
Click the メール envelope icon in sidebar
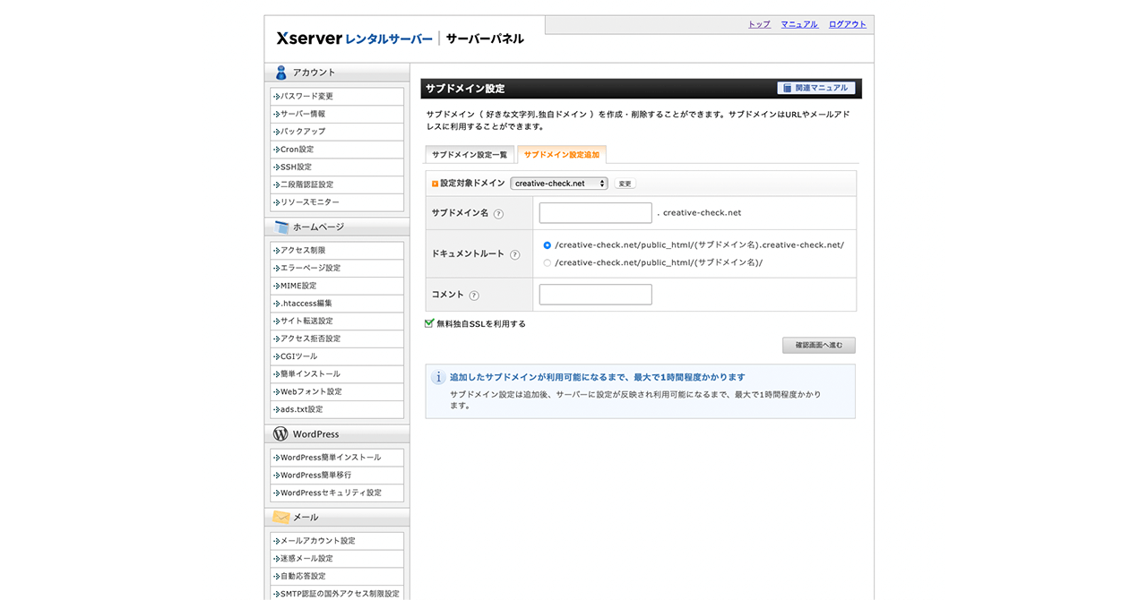280,518
